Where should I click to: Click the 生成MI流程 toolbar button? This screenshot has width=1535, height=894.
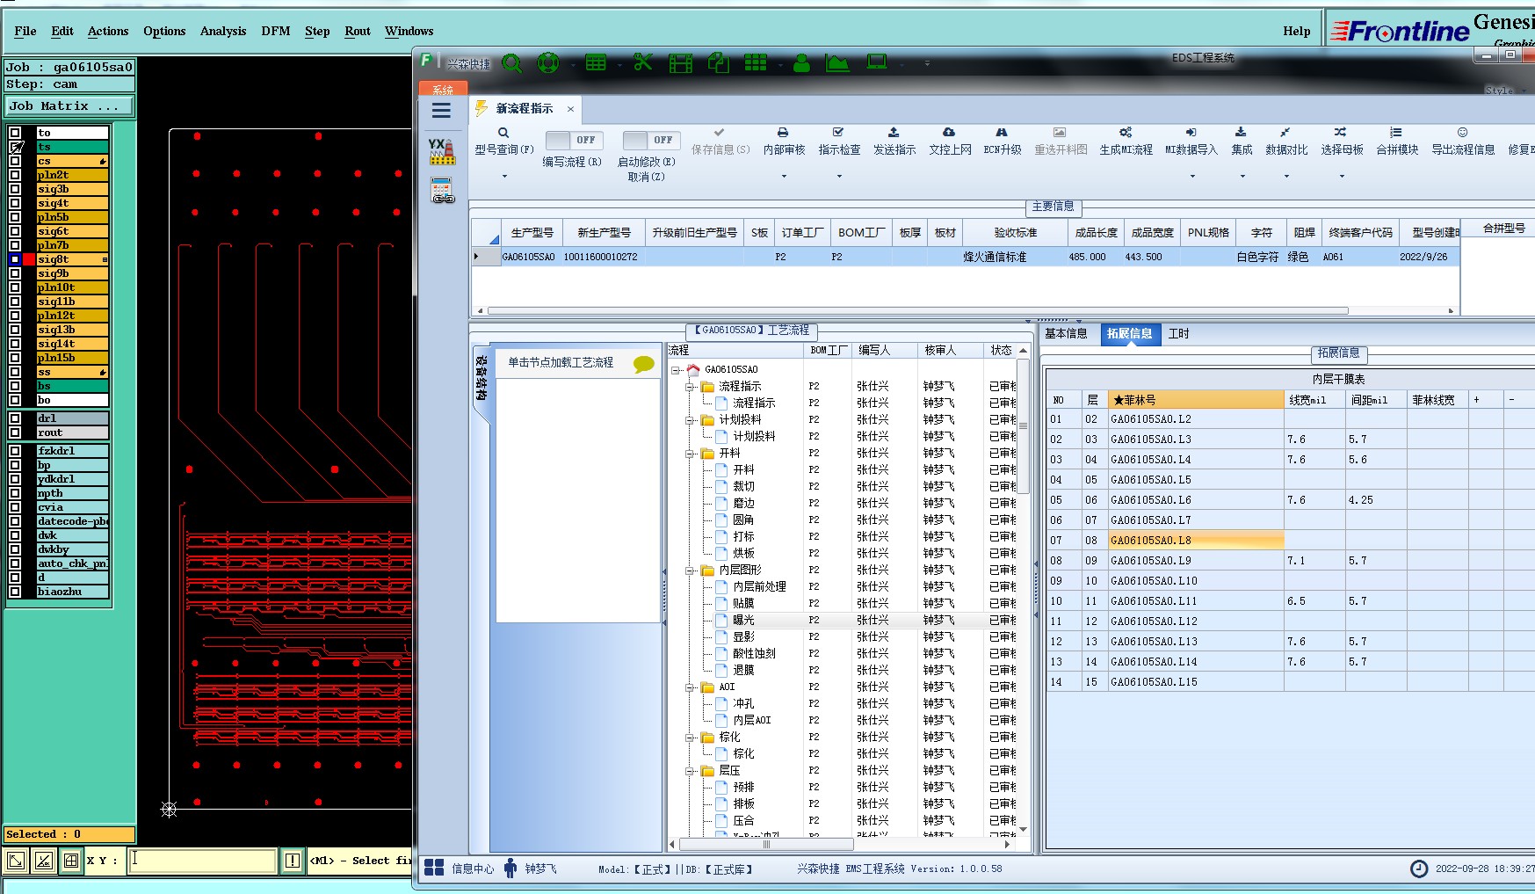click(1126, 141)
